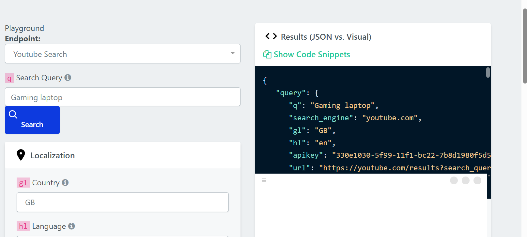Open the Show Code Snippets link
This screenshot has width=527, height=237.
pos(312,54)
